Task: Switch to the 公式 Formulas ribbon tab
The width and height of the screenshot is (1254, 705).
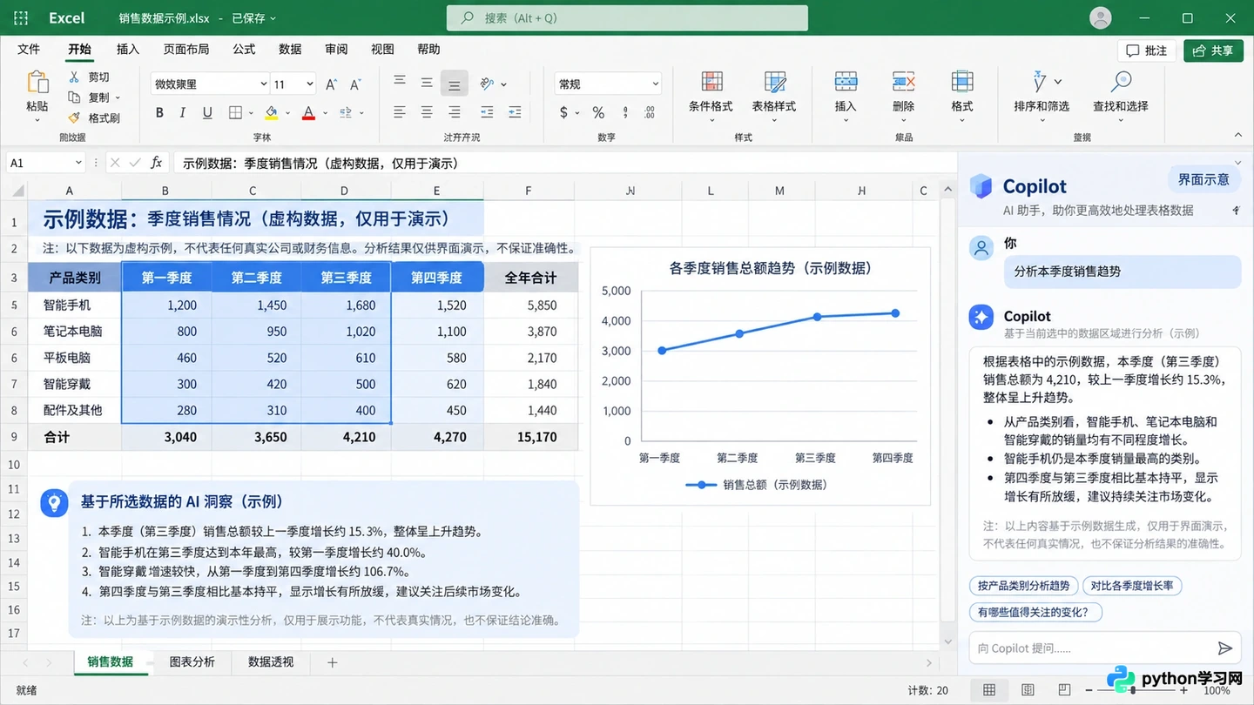Action: [244, 50]
